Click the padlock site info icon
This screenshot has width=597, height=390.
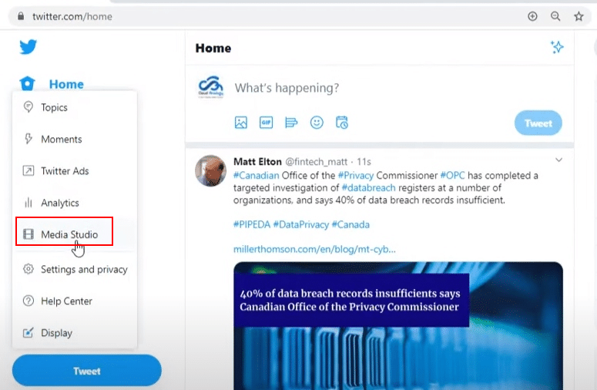tap(21, 16)
